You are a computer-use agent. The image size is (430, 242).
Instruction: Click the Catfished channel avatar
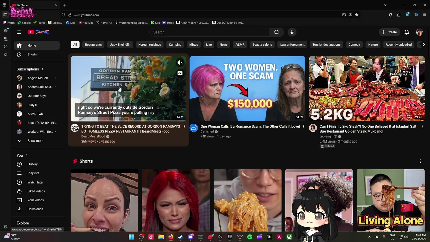[x=194, y=128]
